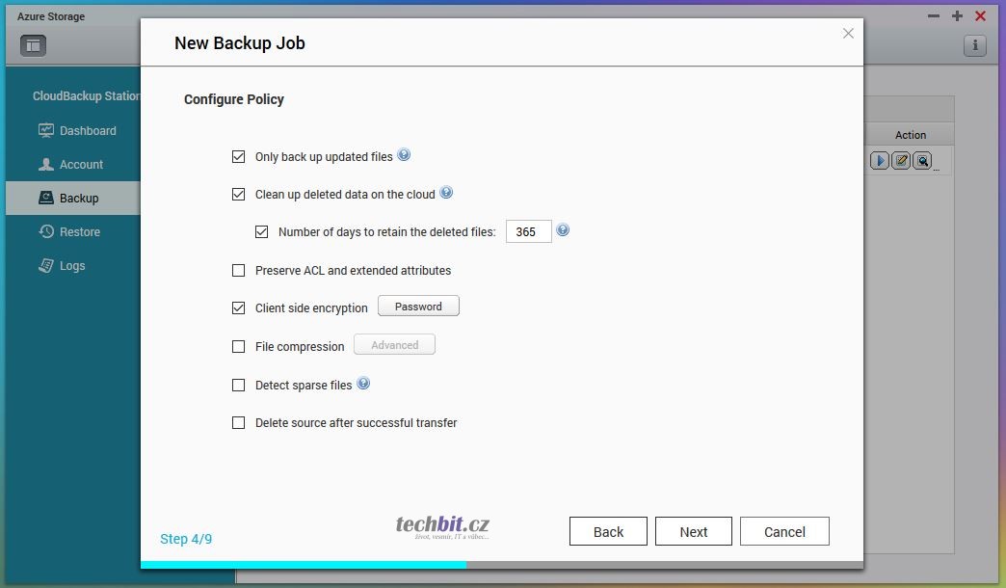Screen dimensions: 1006x588
Task: Go to Restore in the sidebar
Action: (x=79, y=232)
